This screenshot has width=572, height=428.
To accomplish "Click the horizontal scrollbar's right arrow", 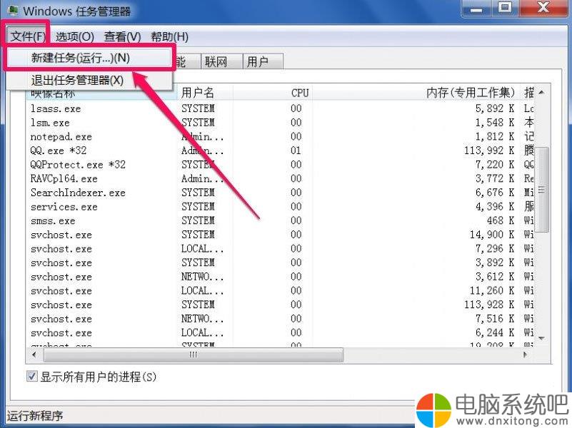I will tap(526, 355).
